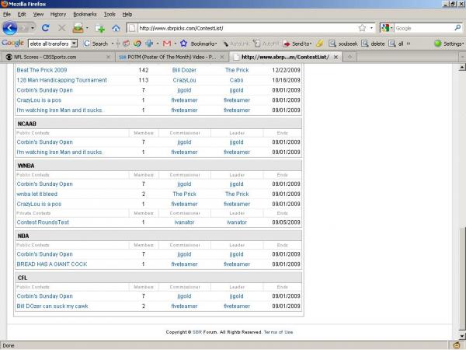Viewport: 466px width, 350px height.
Task: Reload the page with the refresh icon
Action: (45, 28)
